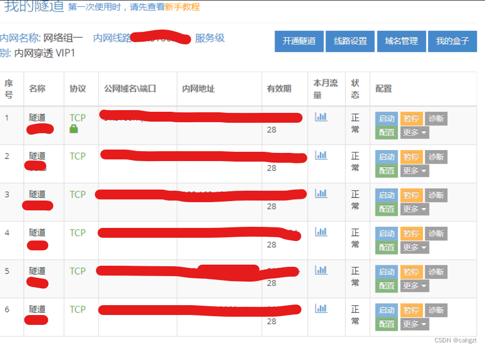Viewport: 485px width, 349px height.
Task: Pause tunnel 6 with 暂停
Action: click(x=411, y=310)
